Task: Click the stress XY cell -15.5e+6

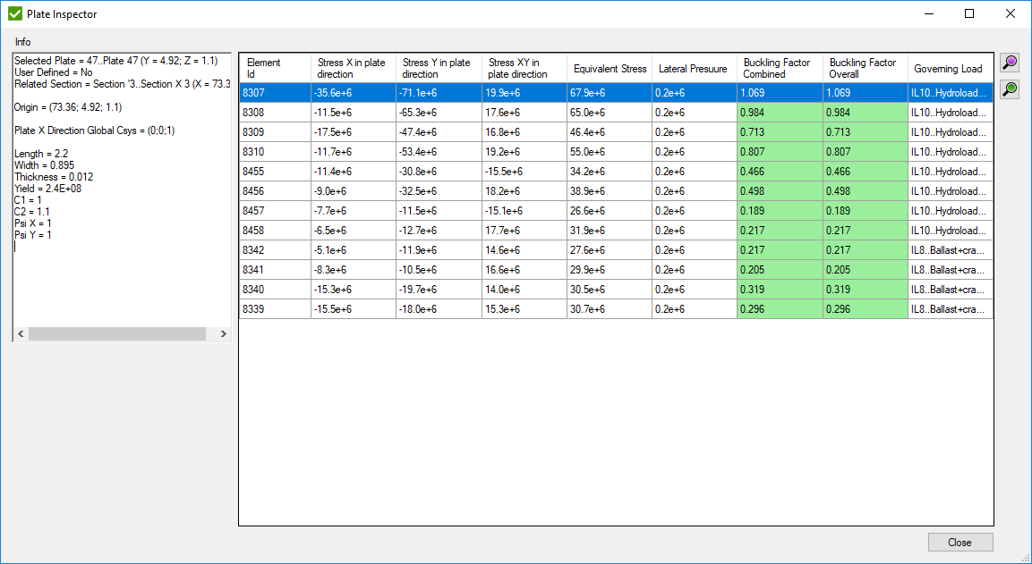Action: click(x=524, y=172)
